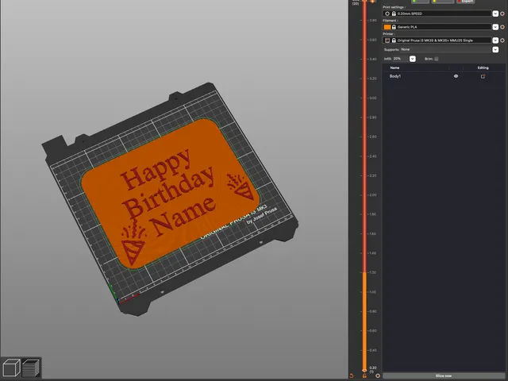Expand the Supports dropdown
Image resolution: width=508 pixels, height=381 pixels.
coord(495,49)
